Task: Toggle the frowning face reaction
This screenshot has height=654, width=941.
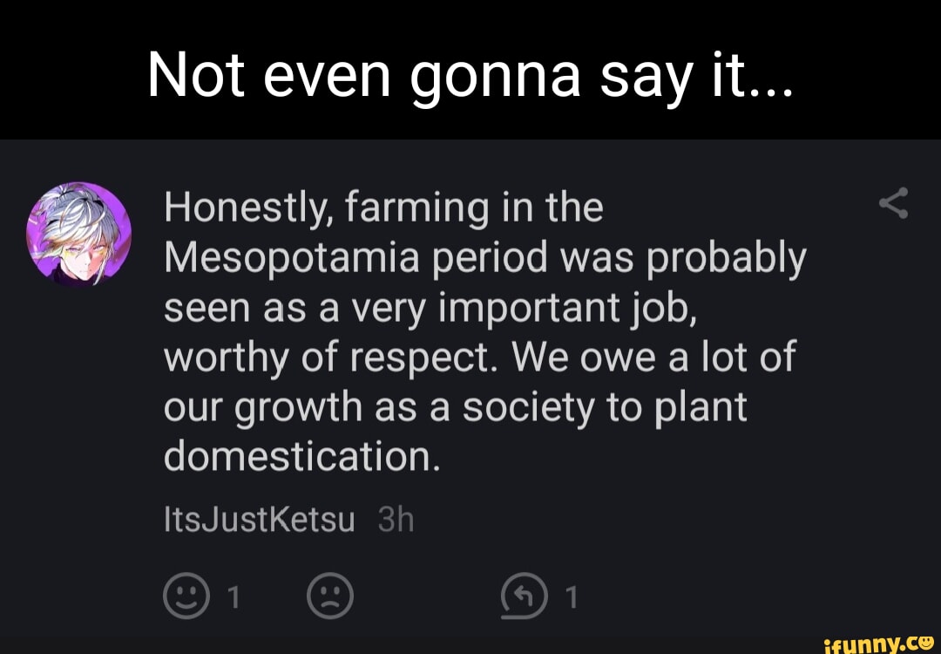Action: tap(329, 596)
